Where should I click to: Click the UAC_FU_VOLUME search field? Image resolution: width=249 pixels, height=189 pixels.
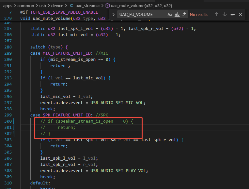142,15
